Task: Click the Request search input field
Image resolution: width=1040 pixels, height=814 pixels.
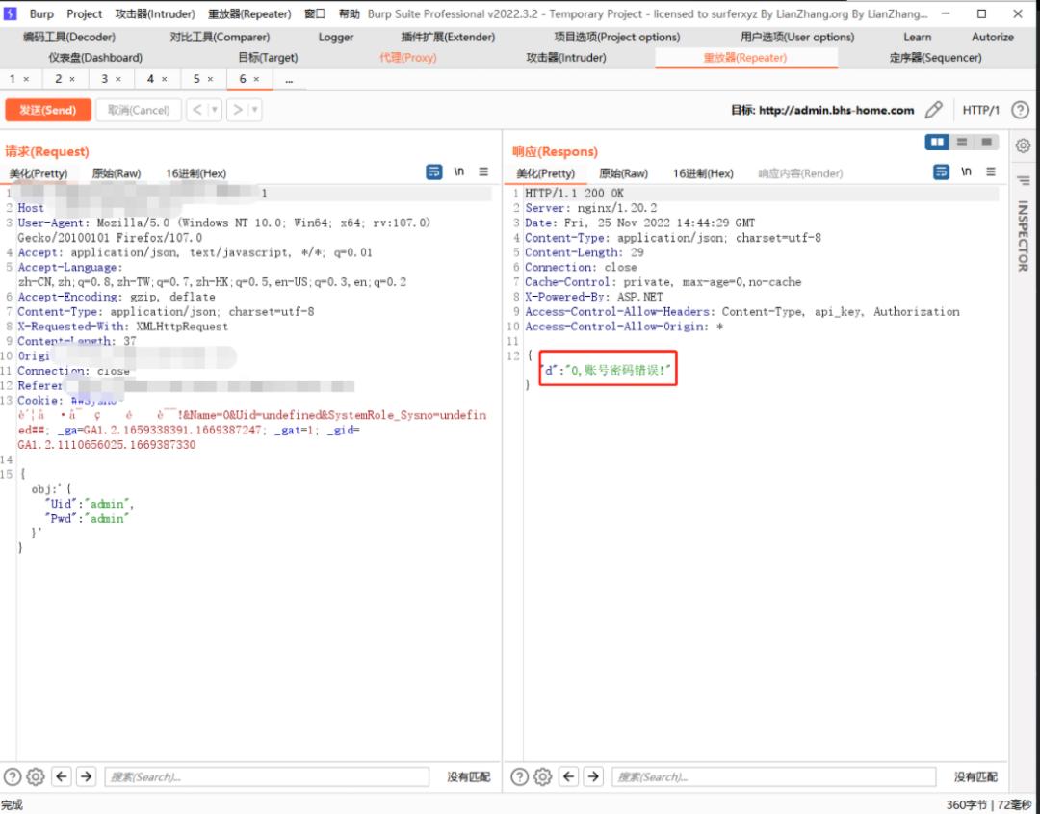Action: pyautogui.click(x=267, y=776)
